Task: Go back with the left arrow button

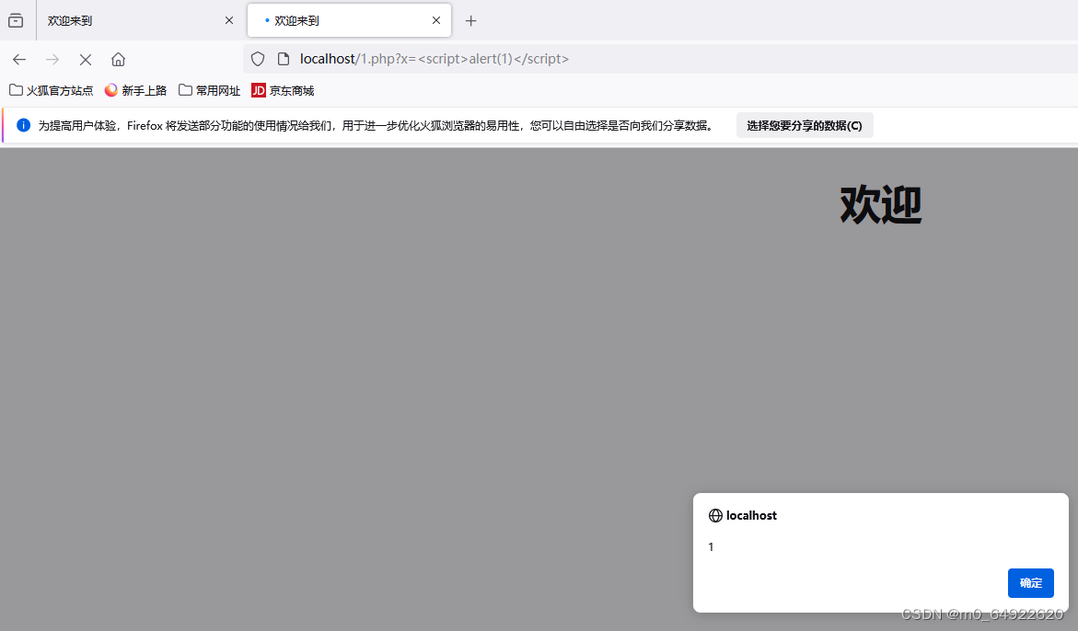Action: click(19, 59)
